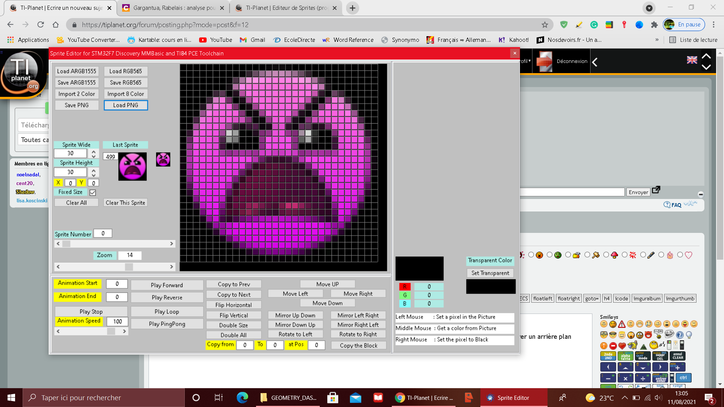Click the large black current color swatch
The height and width of the screenshot is (407, 724).
point(419,268)
